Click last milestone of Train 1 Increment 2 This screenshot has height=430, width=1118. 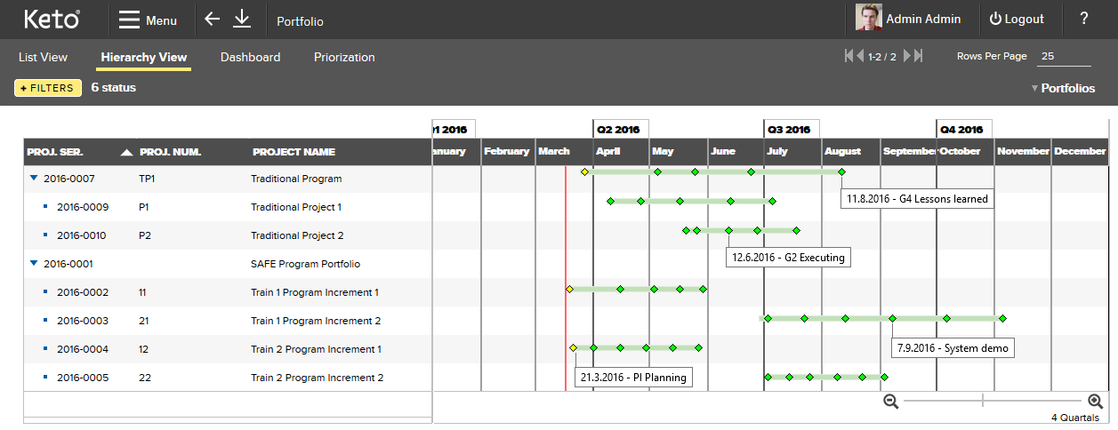pos(1002,317)
